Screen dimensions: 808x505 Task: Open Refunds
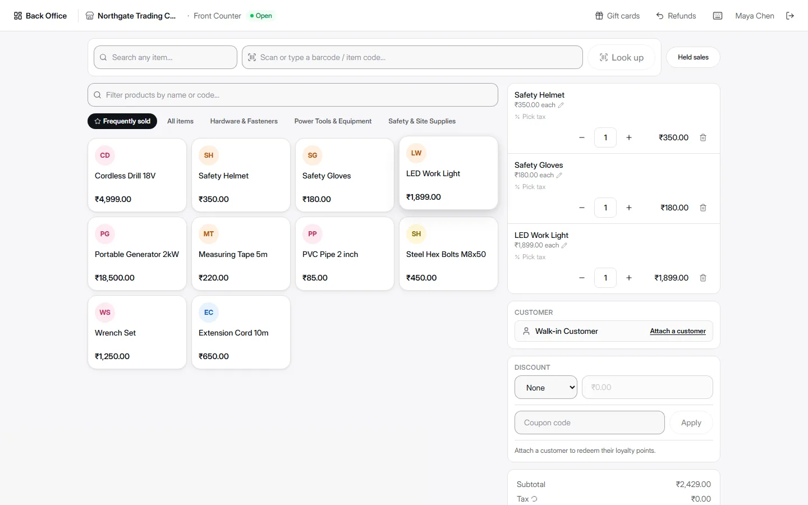point(676,16)
